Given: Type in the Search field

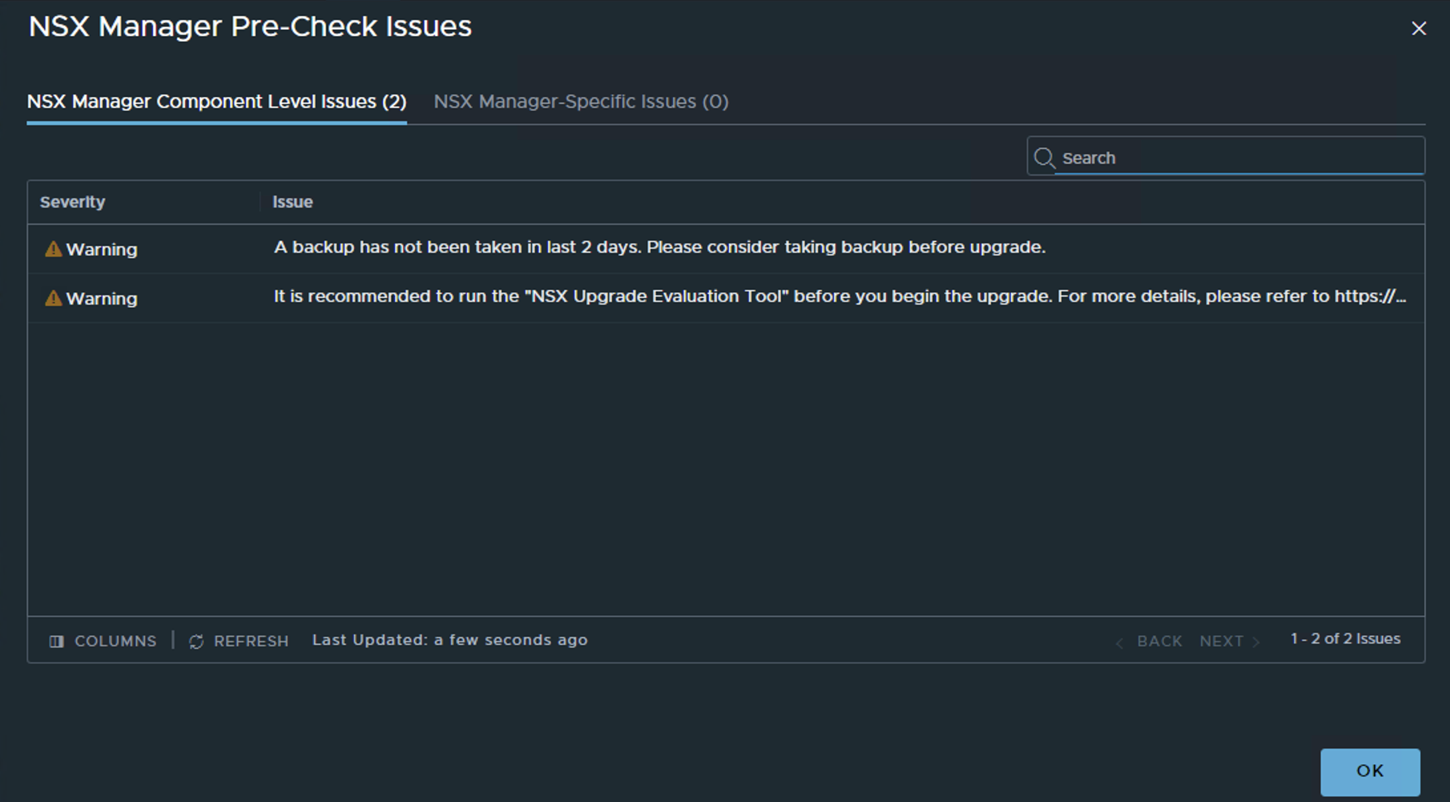Looking at the screenshot, I should (x=1237, y=158).
